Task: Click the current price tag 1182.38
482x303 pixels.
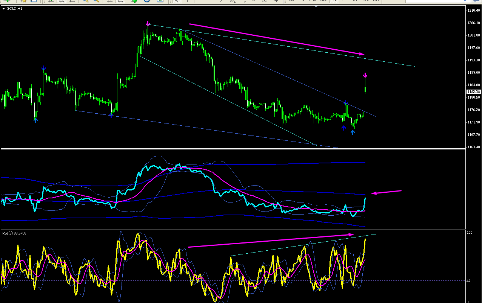Action: coord(473,91)
